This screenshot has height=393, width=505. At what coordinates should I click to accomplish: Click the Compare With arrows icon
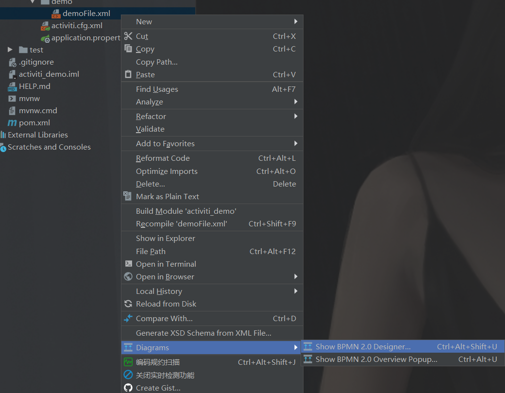pyautogui.click(x=128, y=318)
